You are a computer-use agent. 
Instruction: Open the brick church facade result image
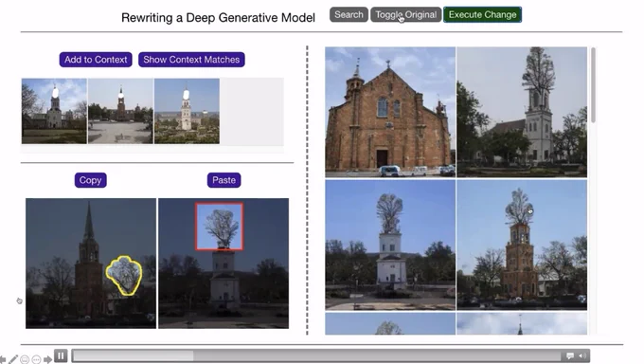(x=390, y=112)
